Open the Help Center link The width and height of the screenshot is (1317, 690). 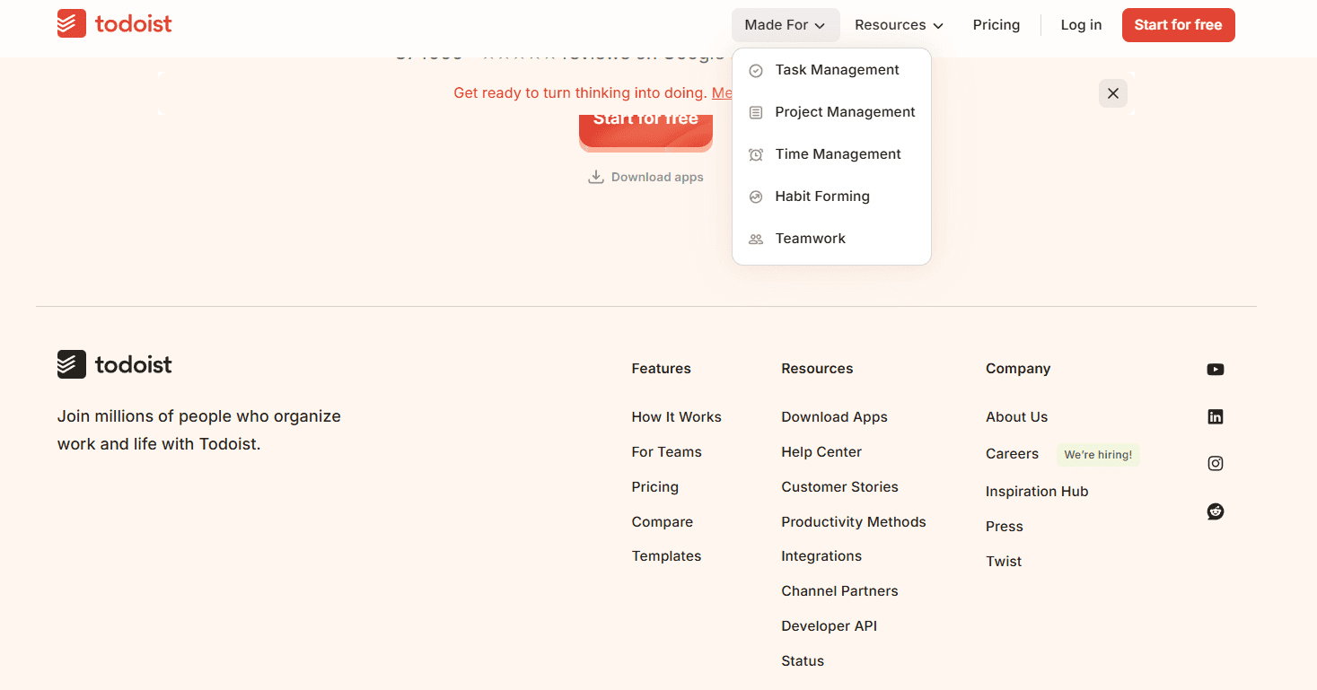[821, 452]
